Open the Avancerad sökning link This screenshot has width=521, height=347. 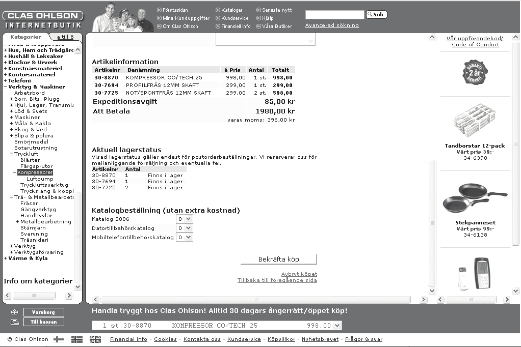pyautogui.click(x=332, y=25)
